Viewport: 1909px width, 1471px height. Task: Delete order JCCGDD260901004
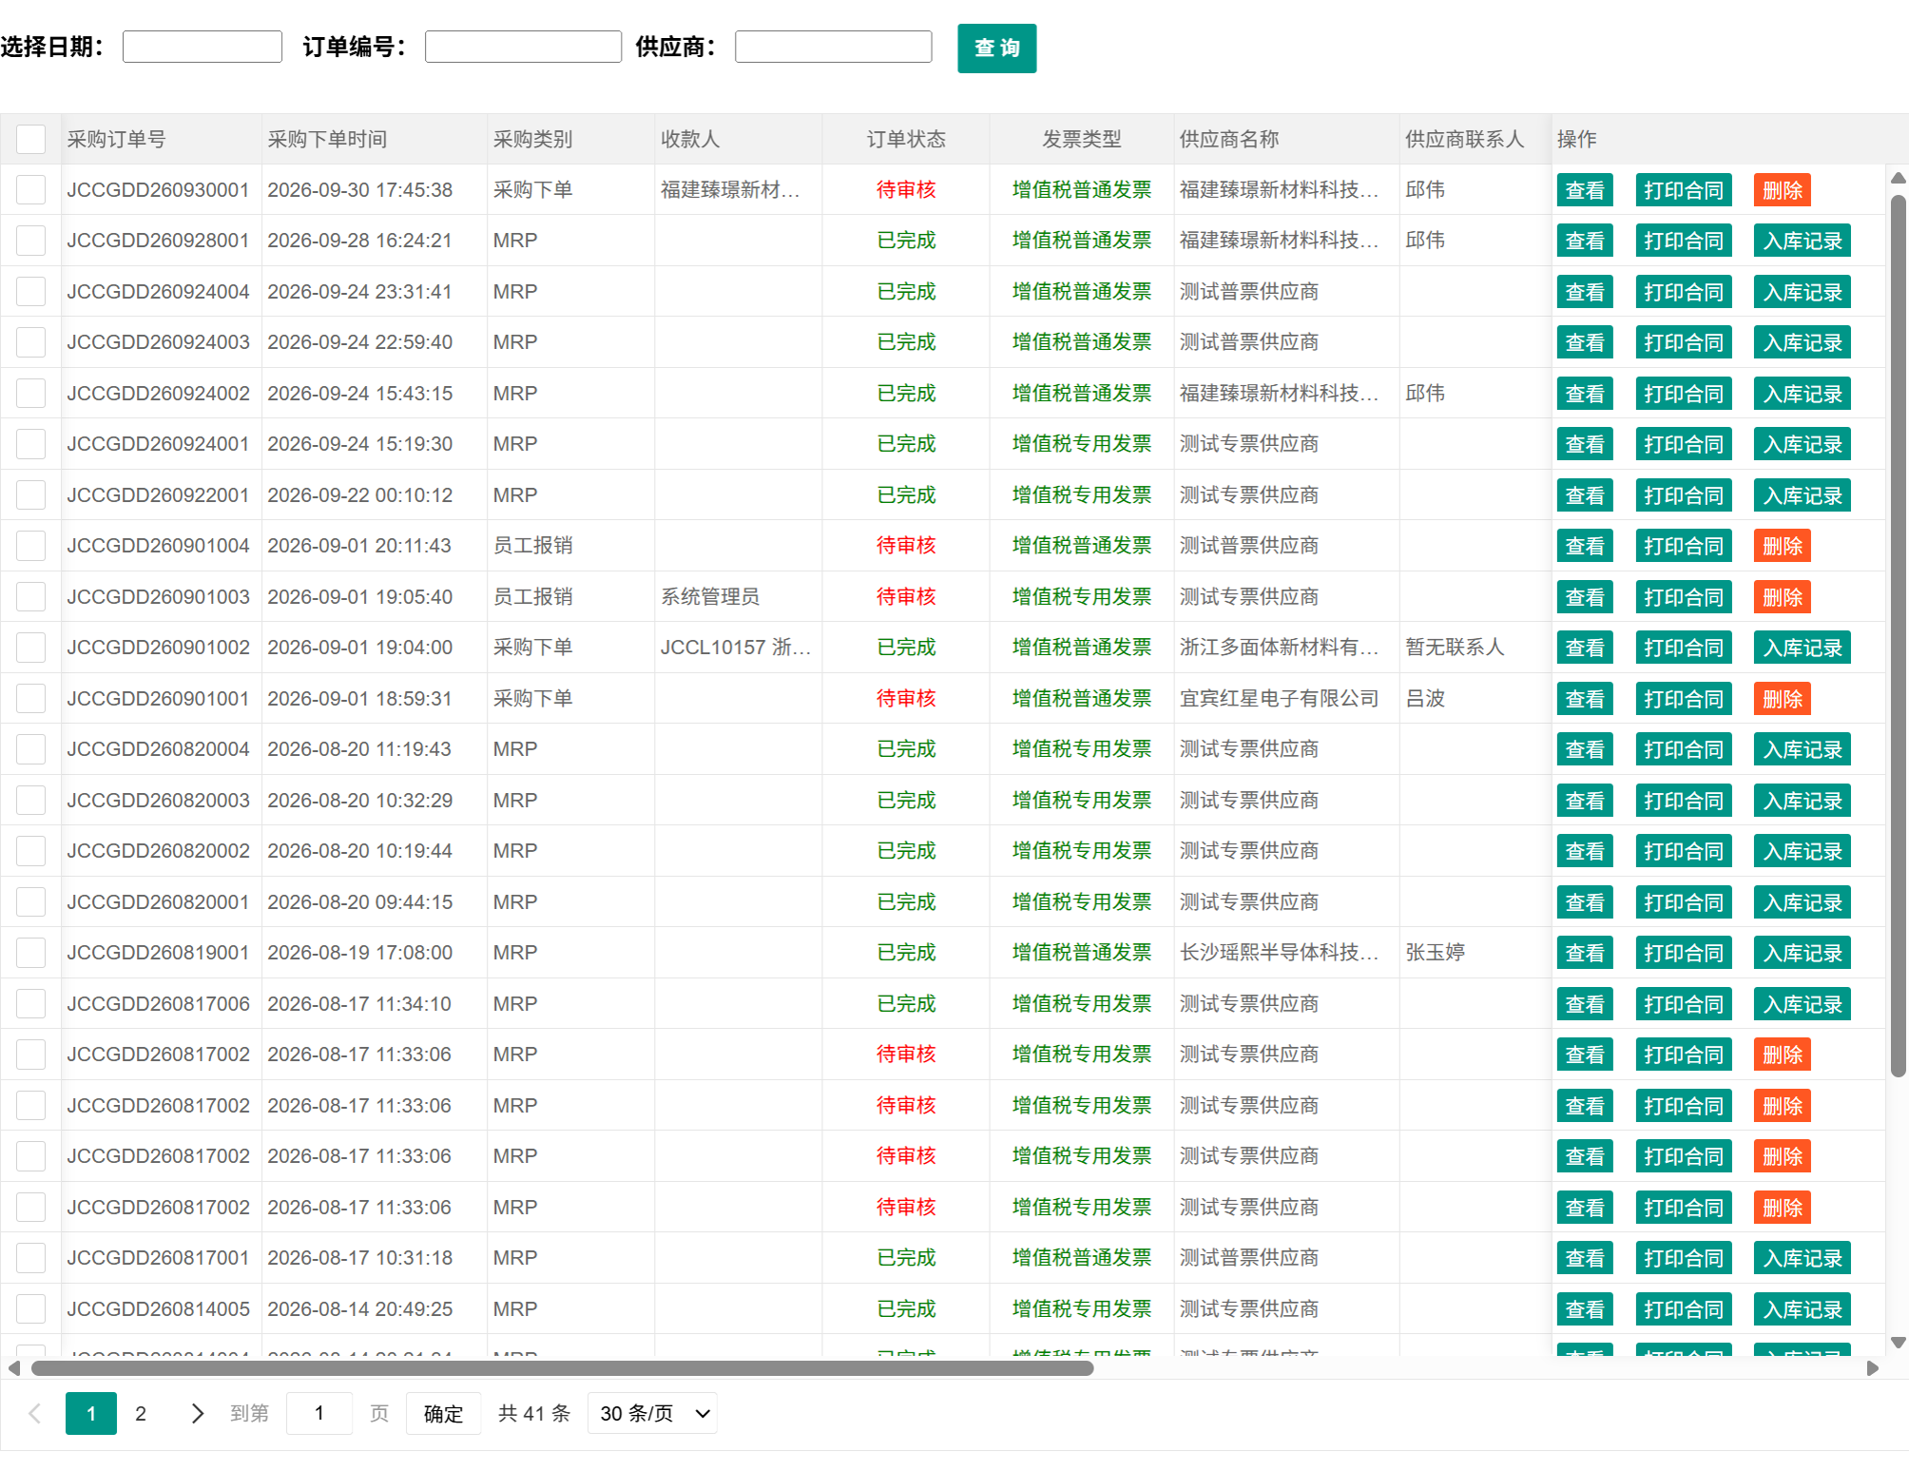tap(1782, 546)
